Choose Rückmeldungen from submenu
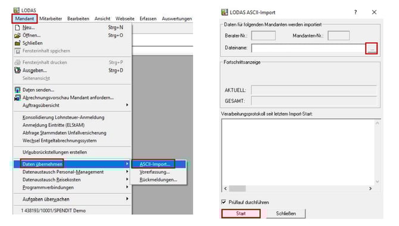The width and height of the screenshot is (399, 226). (x=158, y=180)
